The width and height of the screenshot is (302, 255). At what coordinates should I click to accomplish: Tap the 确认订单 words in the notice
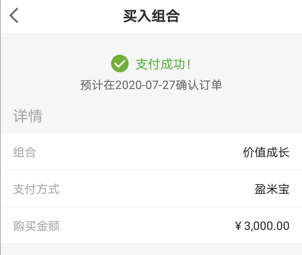coord(199,85)
